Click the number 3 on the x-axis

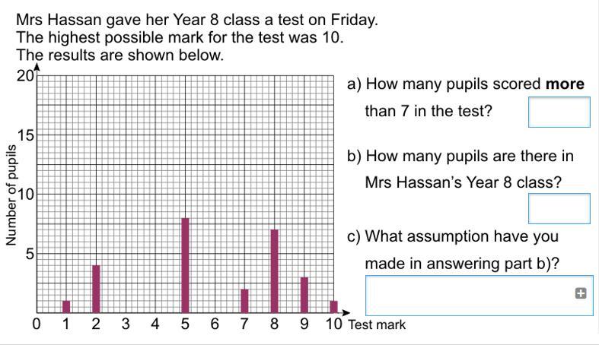(x=126, y=325)
